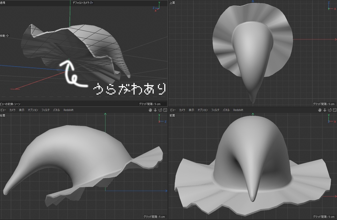Toggle the viewport swap icon in the right view
The height and width of the screenshot is (220, 337).
point(165,110)
